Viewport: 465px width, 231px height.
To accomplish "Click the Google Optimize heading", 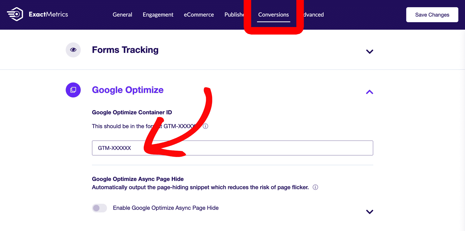I will coord(128,90).
